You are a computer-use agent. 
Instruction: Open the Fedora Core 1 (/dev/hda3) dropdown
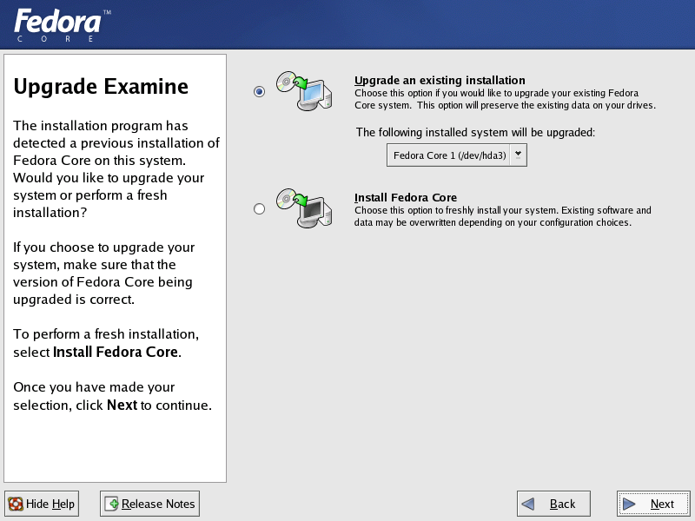[457, 155]
